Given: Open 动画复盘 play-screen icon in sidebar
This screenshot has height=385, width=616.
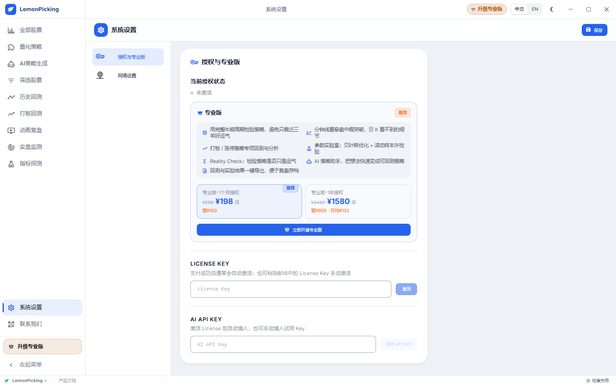Looking at the screenshot, I should click(11, 130).
